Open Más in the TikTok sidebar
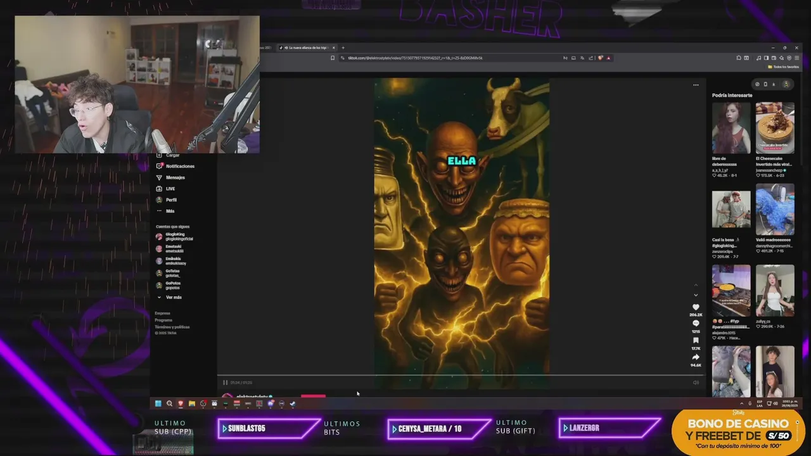Screen dimensions: 811x456 tap(165, 211)
